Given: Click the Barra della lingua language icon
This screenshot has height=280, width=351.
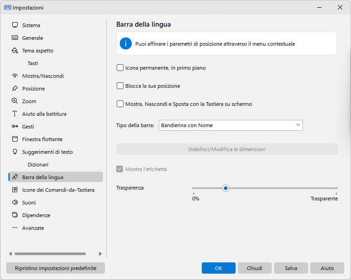Looking at the screenshot, I should [x=15, y=177].
